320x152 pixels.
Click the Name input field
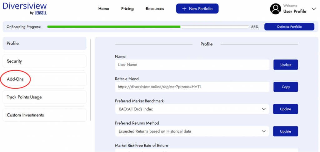tap(192, 65)
